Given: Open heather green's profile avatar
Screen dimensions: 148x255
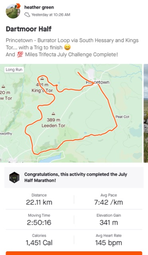Looking at the screenshot, I should pos(13,11).
